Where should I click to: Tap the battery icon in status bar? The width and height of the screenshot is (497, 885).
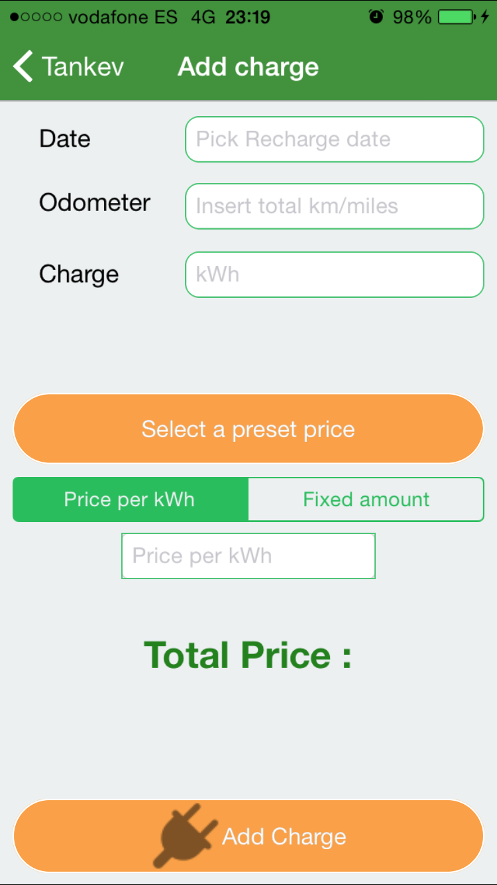[456, 17]
